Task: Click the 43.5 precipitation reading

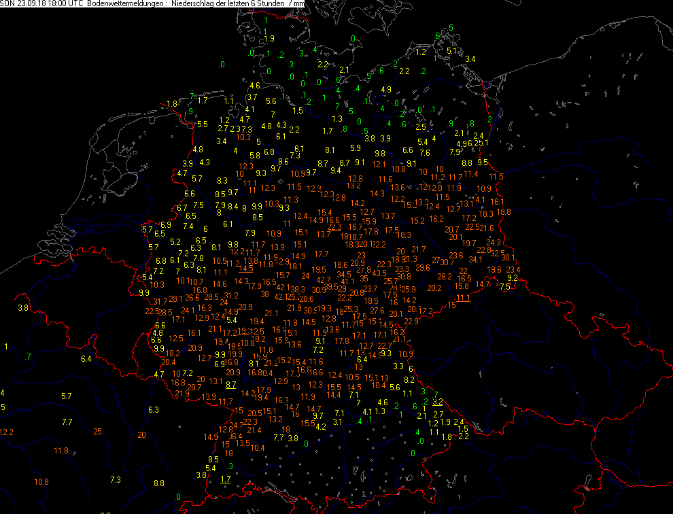Action: click(x=379, y=273)
